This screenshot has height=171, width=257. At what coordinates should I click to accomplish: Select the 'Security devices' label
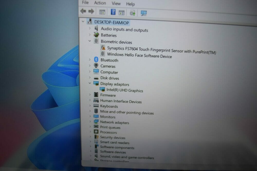pos(113,137)
